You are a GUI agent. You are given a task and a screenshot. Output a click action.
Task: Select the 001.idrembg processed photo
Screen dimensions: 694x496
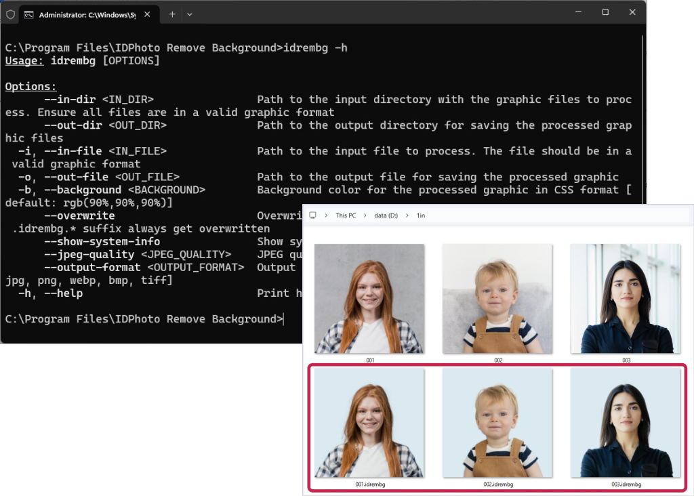click(369, 423)
